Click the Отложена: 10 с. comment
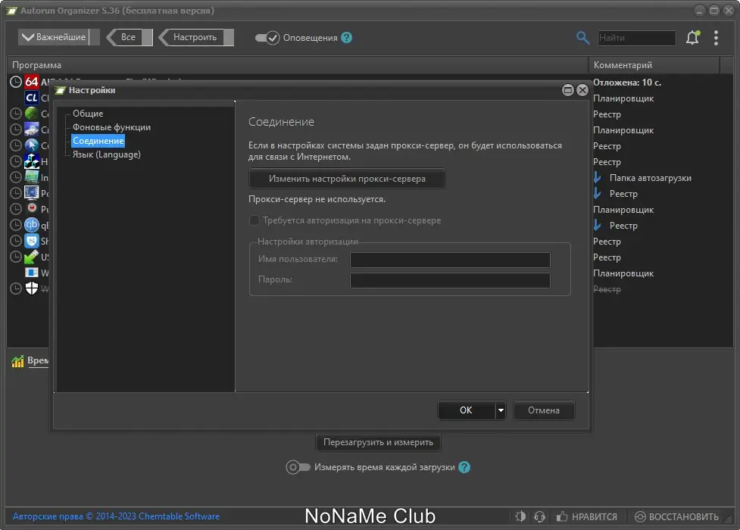This screenshot has height=530, width=740. point(626,82)
